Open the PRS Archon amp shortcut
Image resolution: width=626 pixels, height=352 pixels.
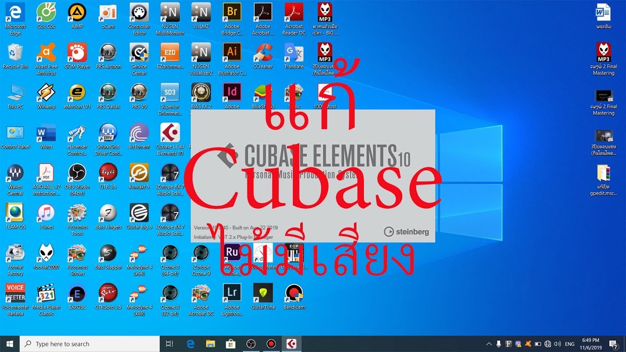108,56
